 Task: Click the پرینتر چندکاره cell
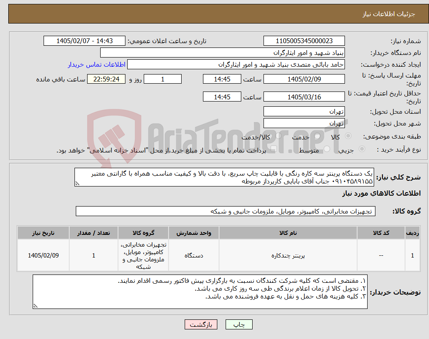(x=288, y=255)
